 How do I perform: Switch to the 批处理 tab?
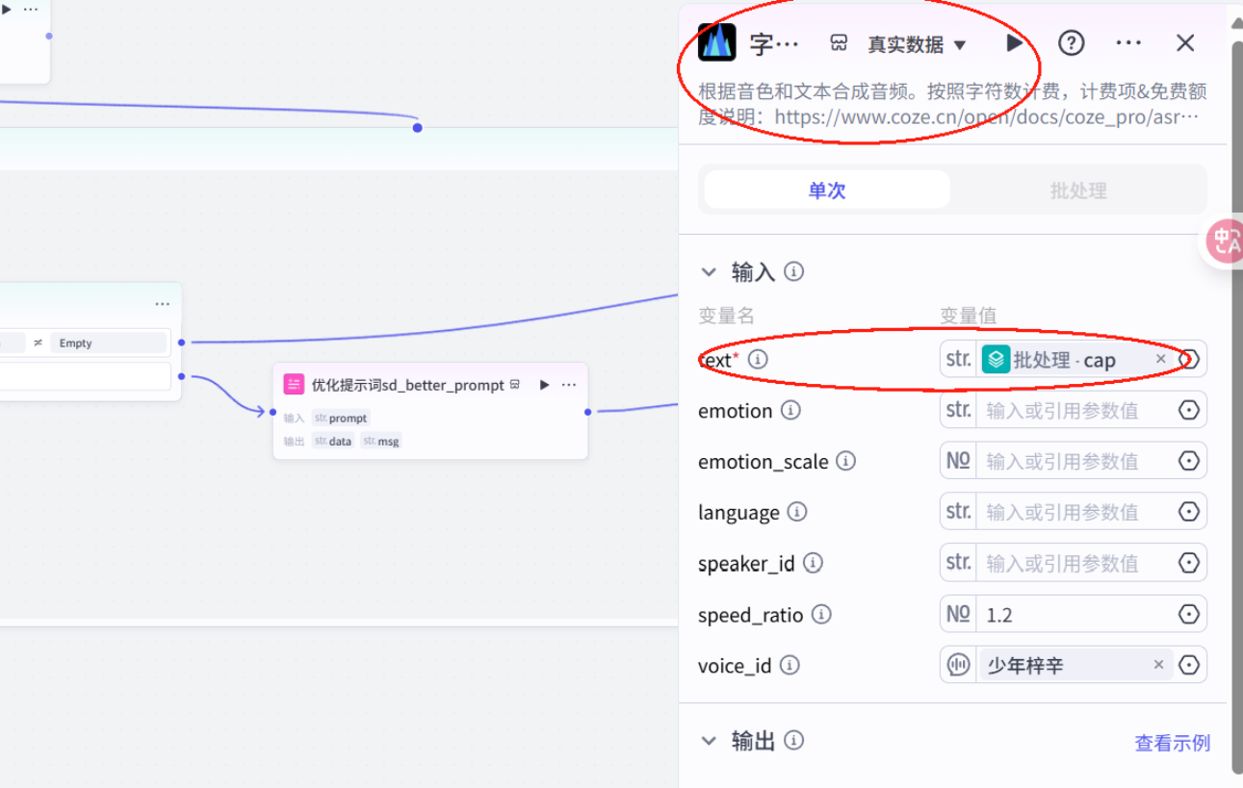[x=1077, y=190]
